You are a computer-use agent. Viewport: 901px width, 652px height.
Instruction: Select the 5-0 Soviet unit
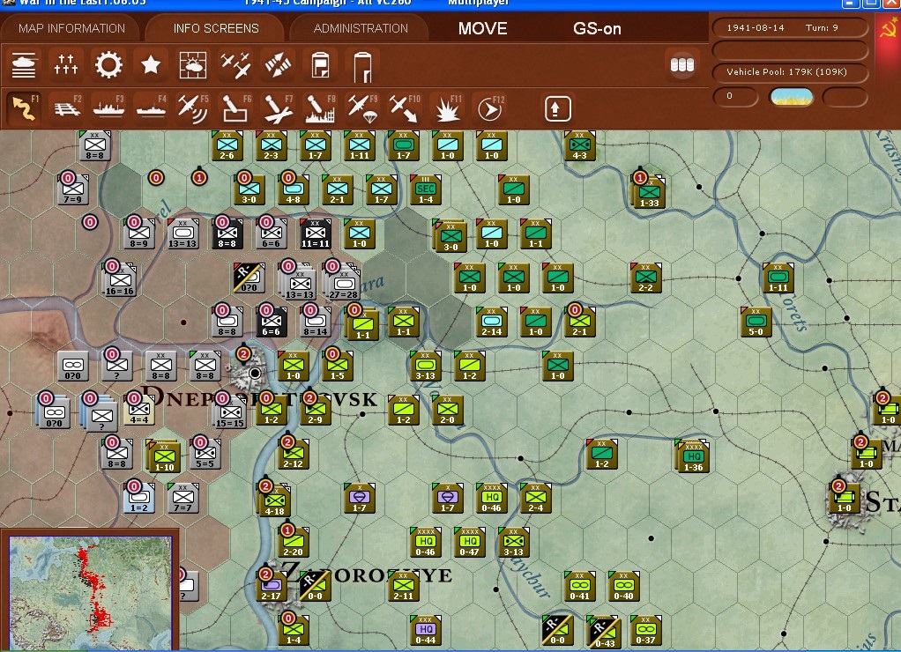[756, 322]
